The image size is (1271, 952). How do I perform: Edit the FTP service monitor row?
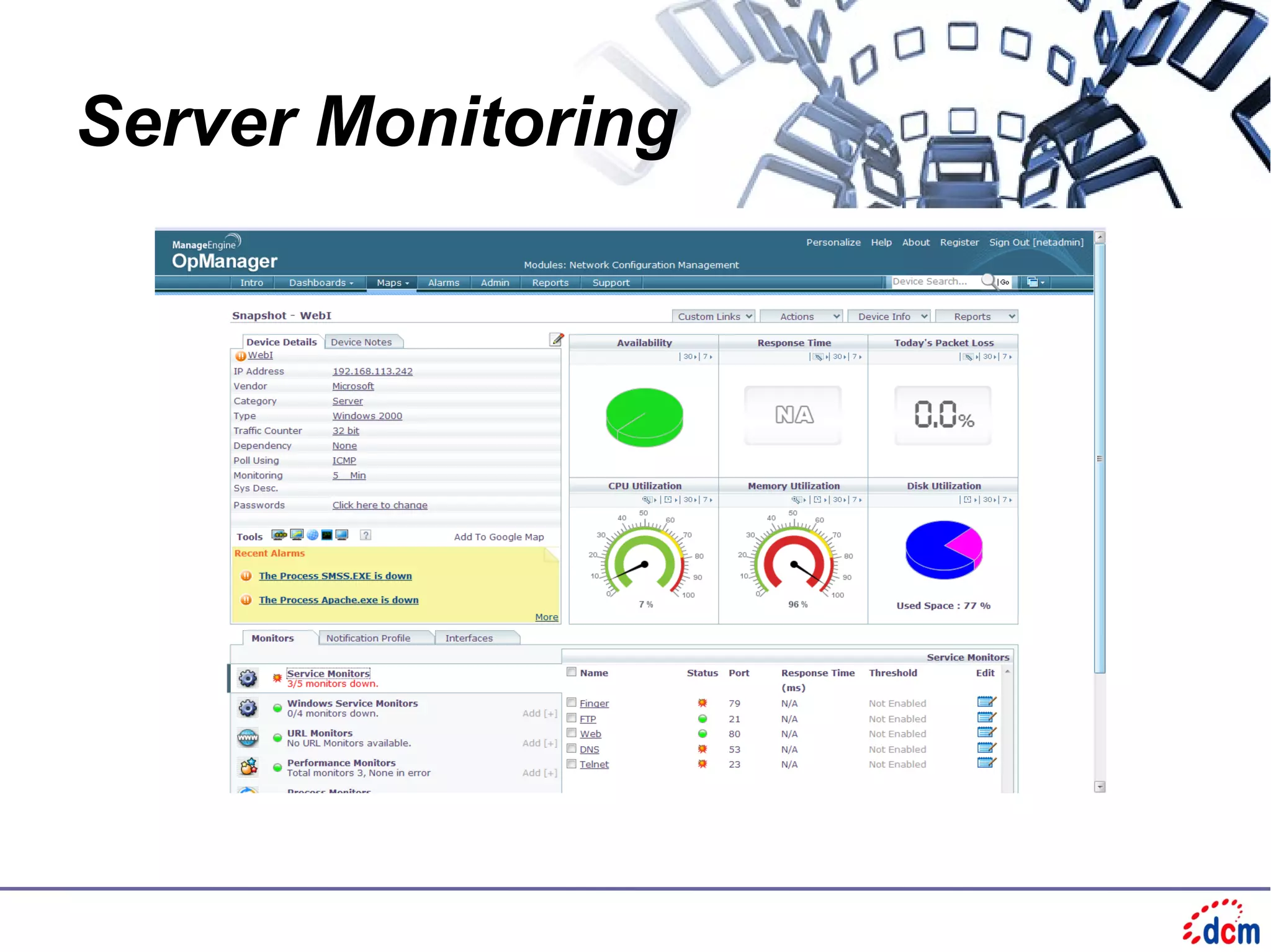986,718
